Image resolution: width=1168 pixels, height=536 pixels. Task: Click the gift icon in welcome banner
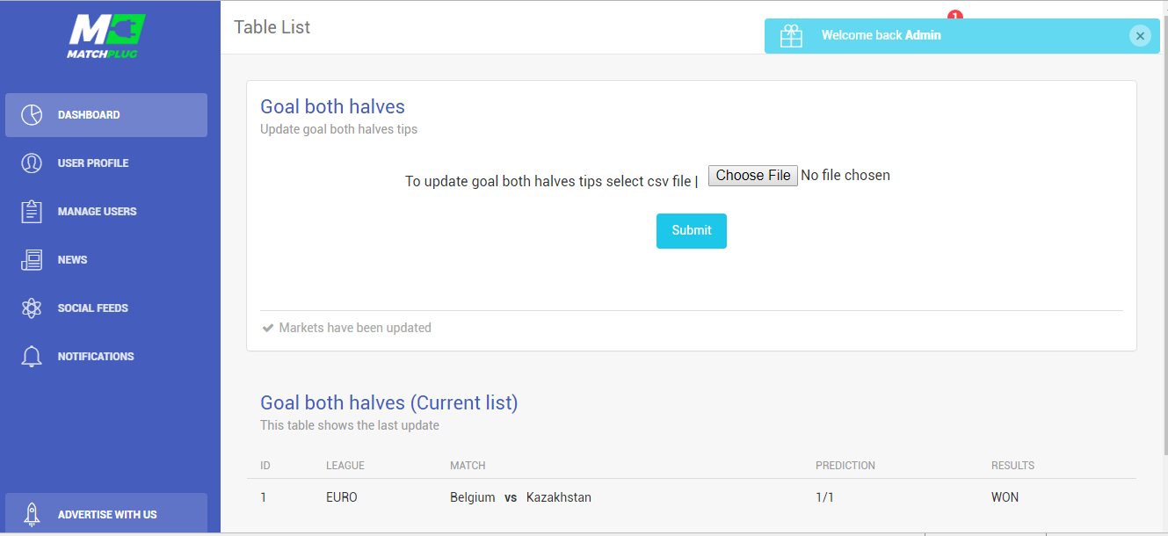pyautogui.click(x=791, y=36)
